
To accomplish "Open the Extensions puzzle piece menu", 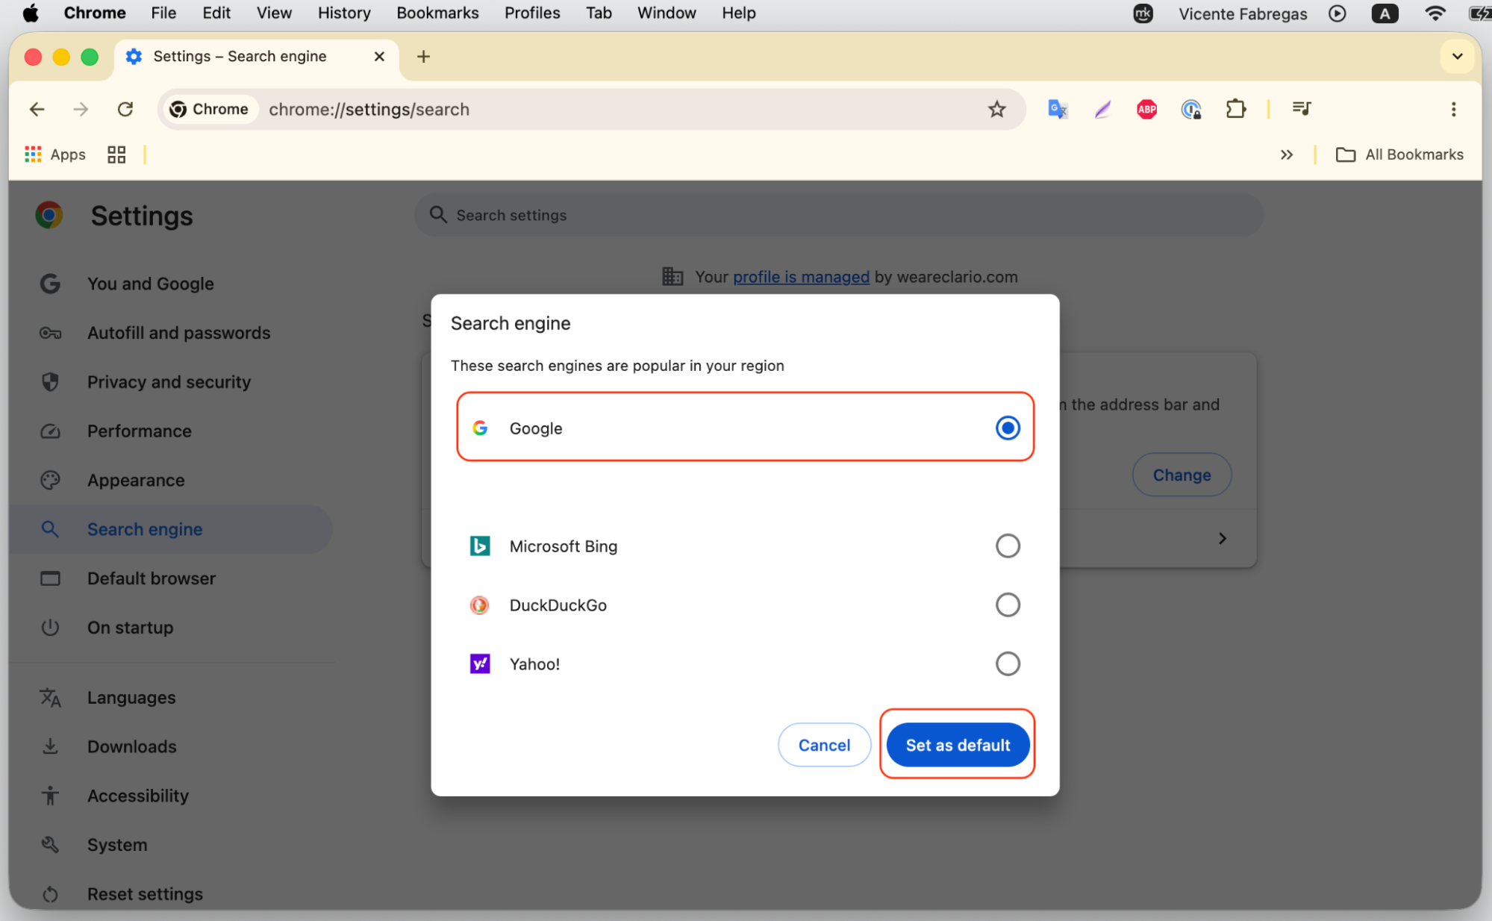I will point(1236,109).
